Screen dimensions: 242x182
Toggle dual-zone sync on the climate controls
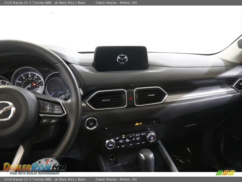click(152, 138)
